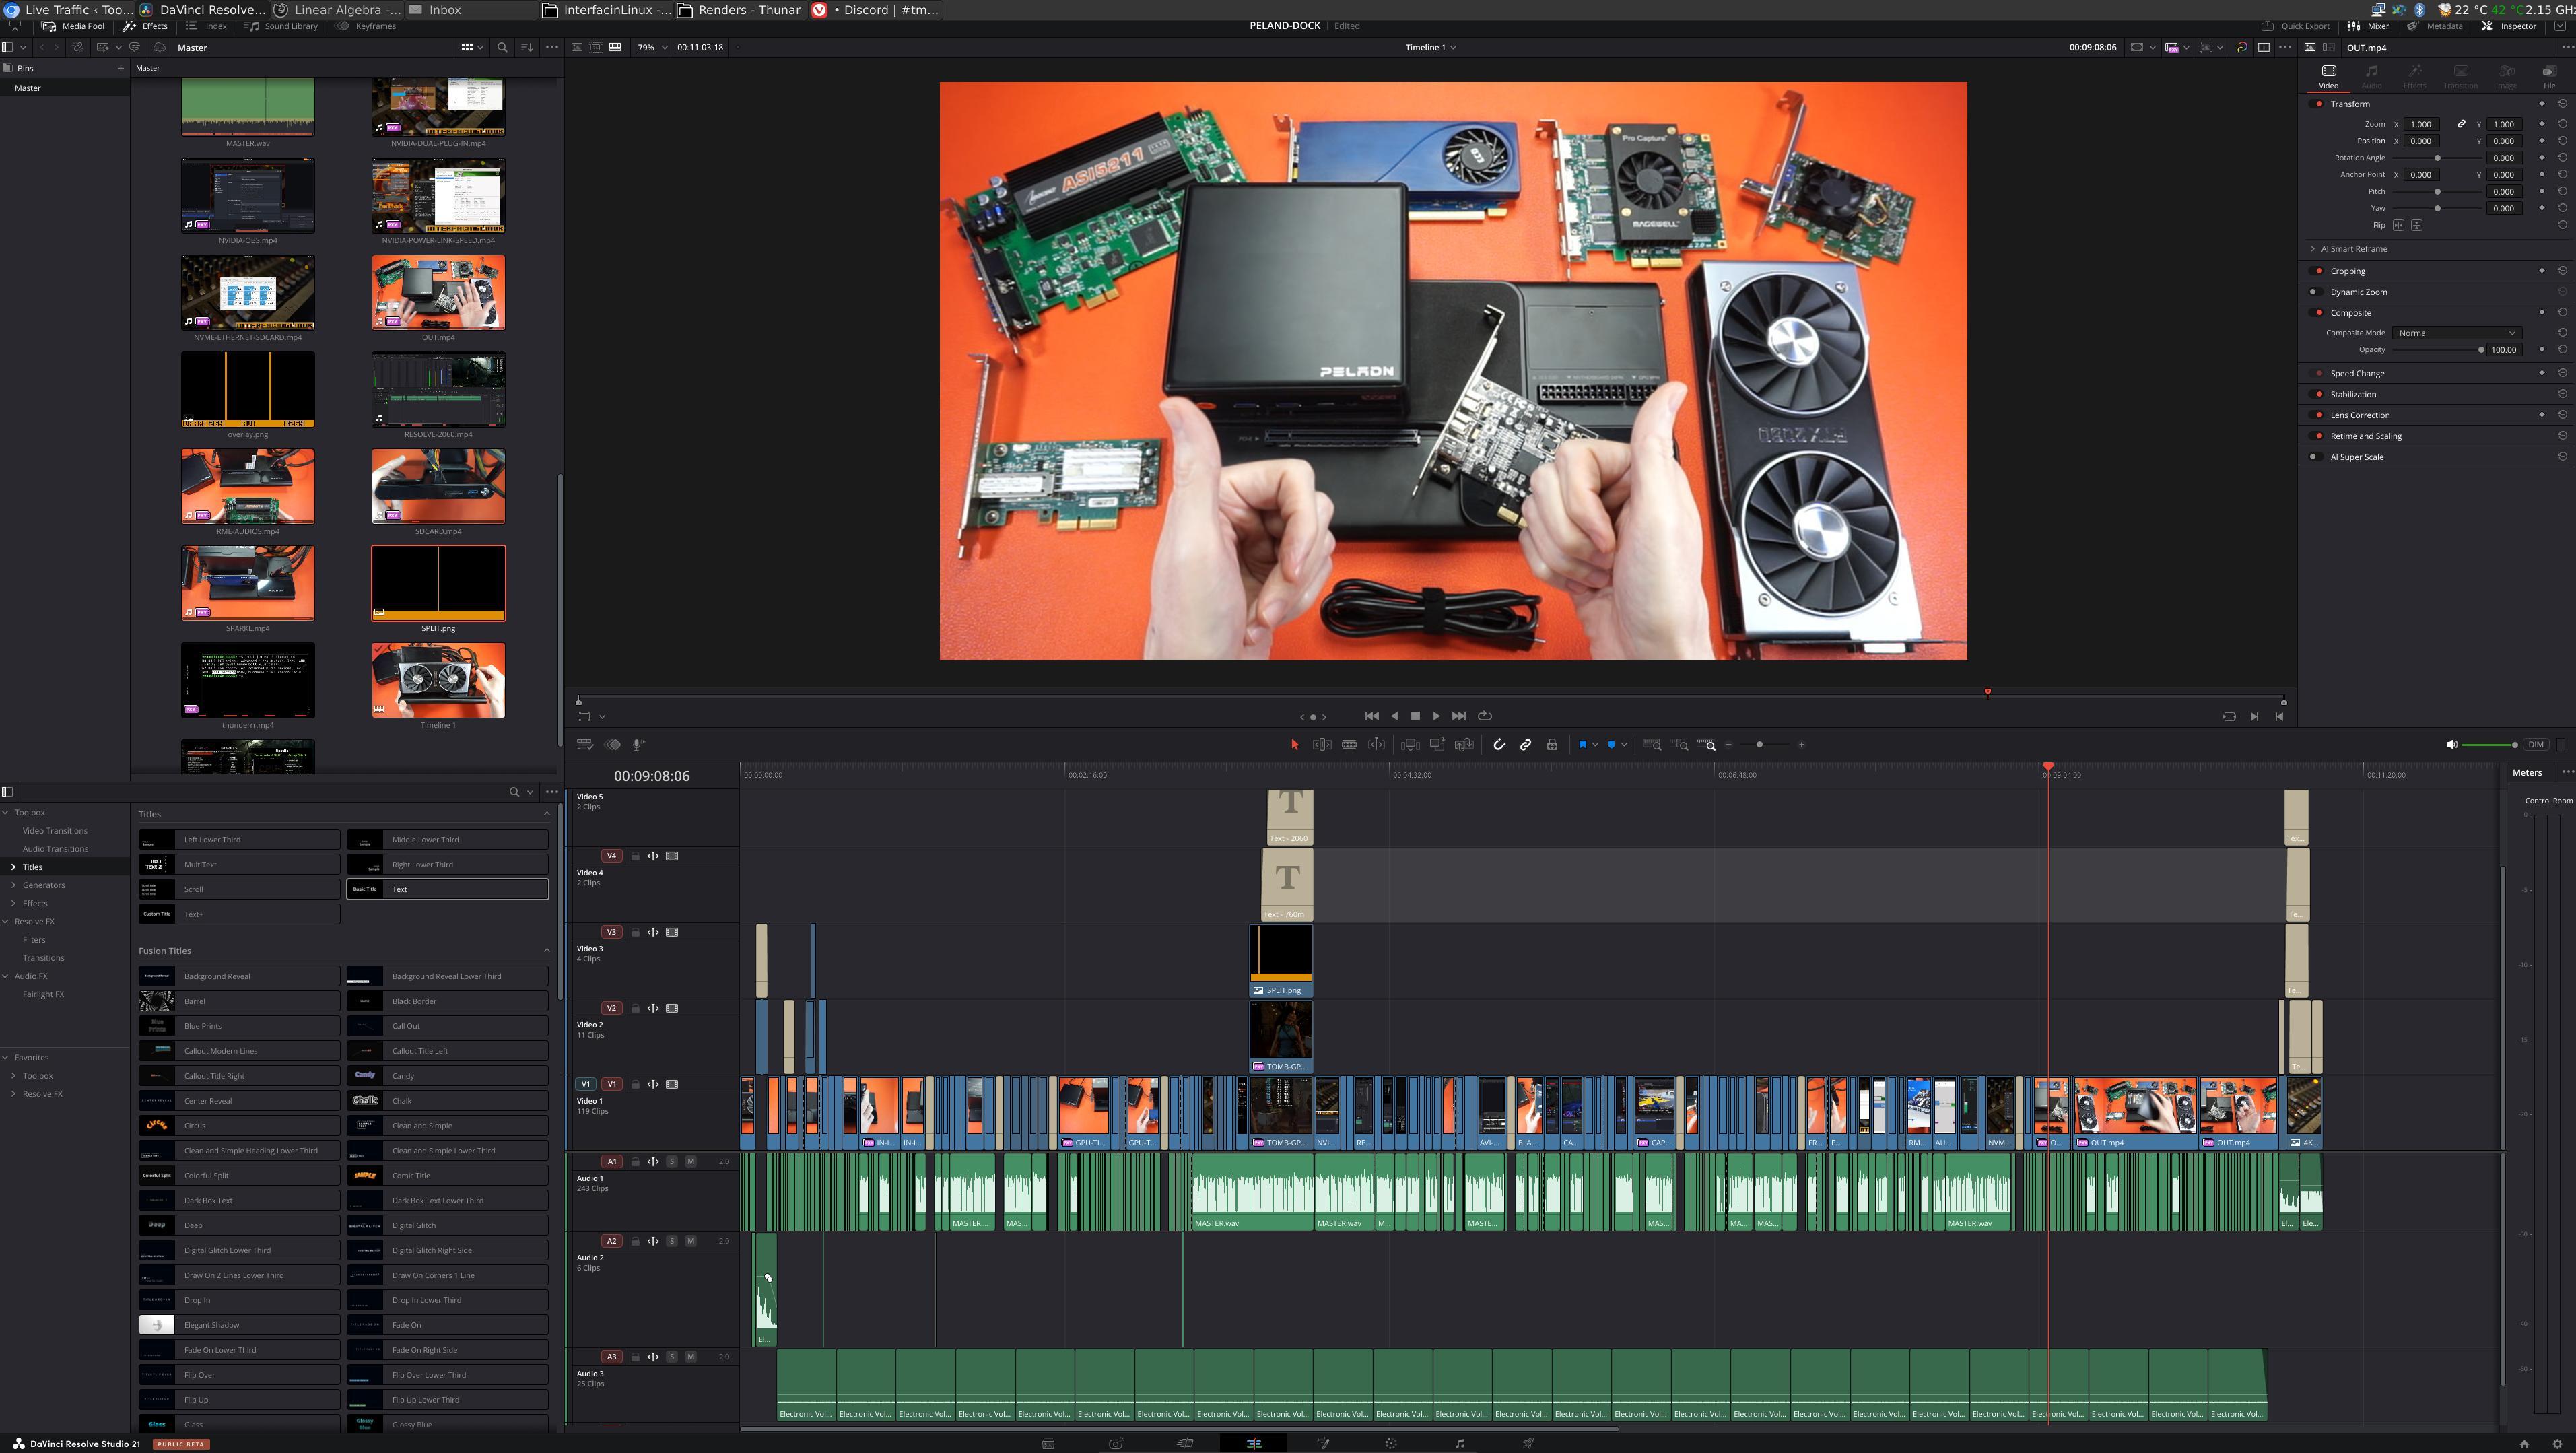Screen dimensions: 2576x1453
Task: Select Video Transitions in the Toolbox tree
Action: click(x=55, y=831)
